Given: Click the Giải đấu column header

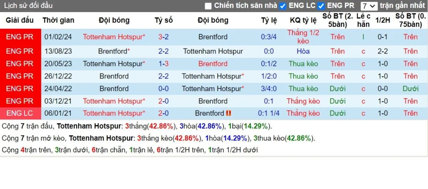Looking at the screenshot, I should pyautogui.click(x=19, y=20).
